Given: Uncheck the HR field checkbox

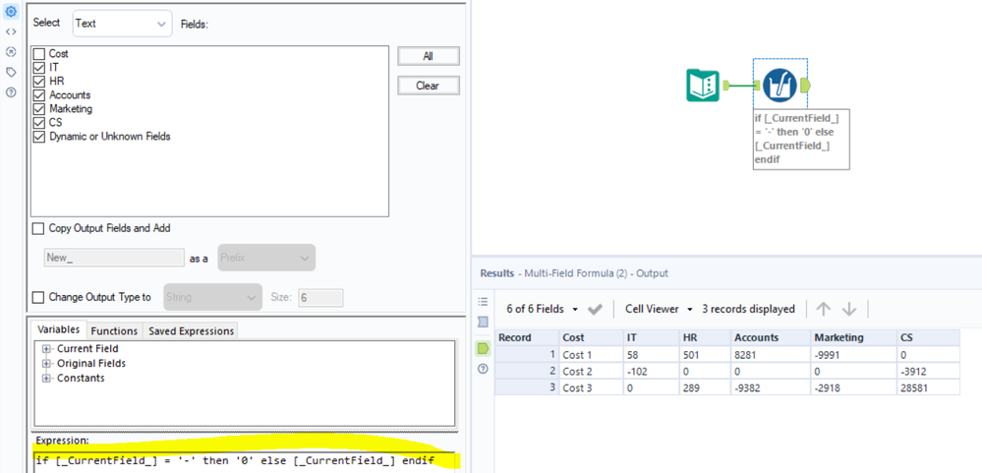Looking at the screenshot, I should 39,82.
